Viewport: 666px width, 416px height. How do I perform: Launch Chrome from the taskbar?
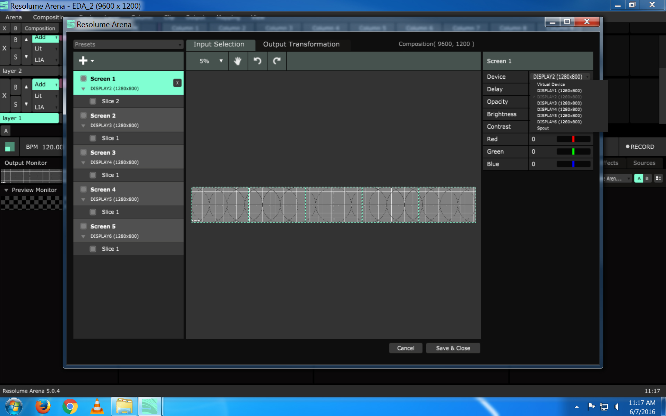pos(70,406)
